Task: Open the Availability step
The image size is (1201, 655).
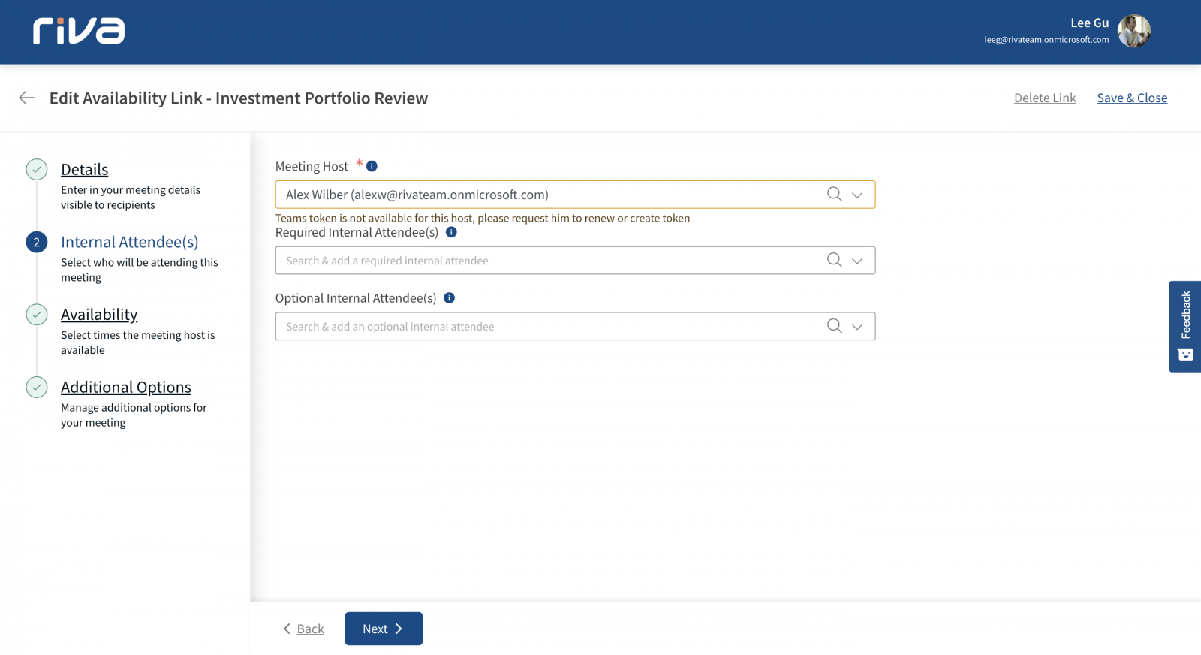Action: click(99, 314)
